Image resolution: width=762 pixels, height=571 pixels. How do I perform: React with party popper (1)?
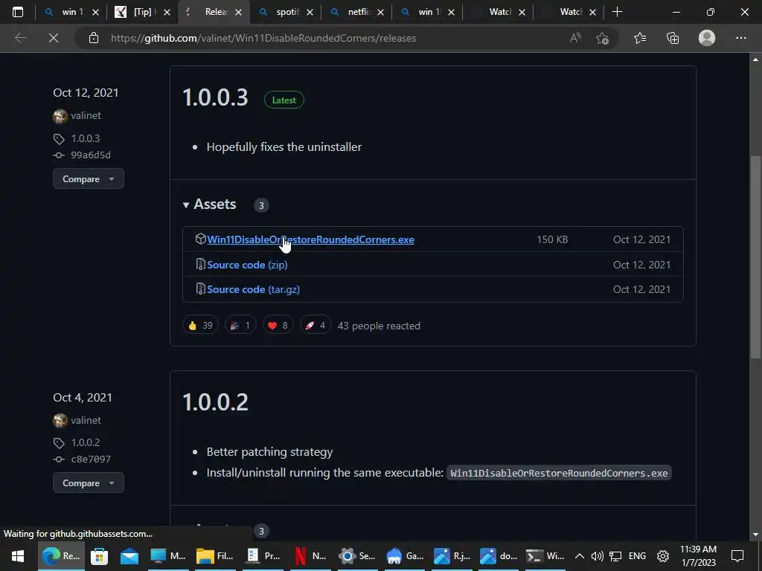(x=240, y=326)
